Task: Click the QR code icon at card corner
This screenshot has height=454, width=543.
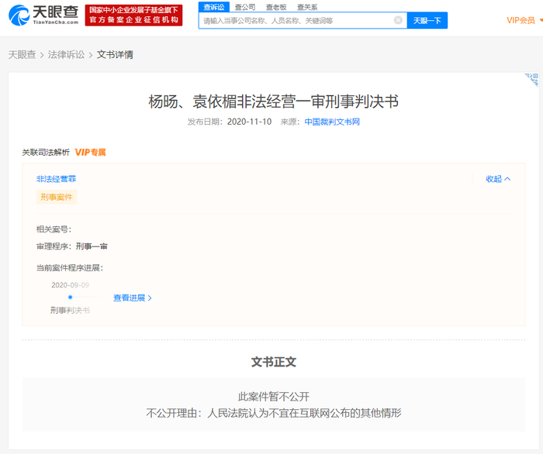Action: (531, 79)
